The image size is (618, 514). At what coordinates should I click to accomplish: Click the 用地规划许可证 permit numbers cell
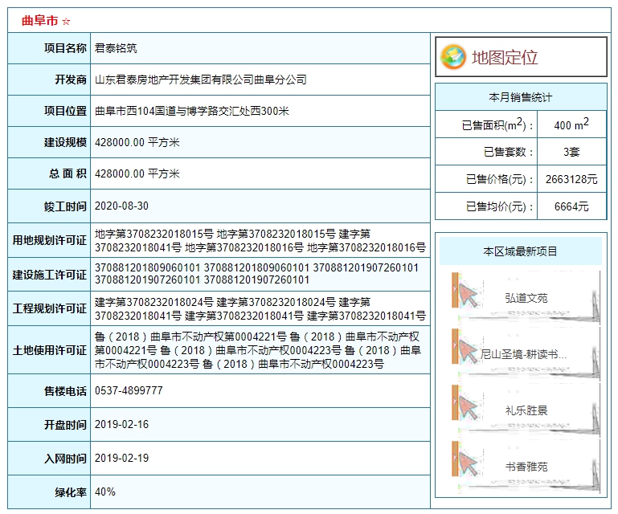point(260,240)
